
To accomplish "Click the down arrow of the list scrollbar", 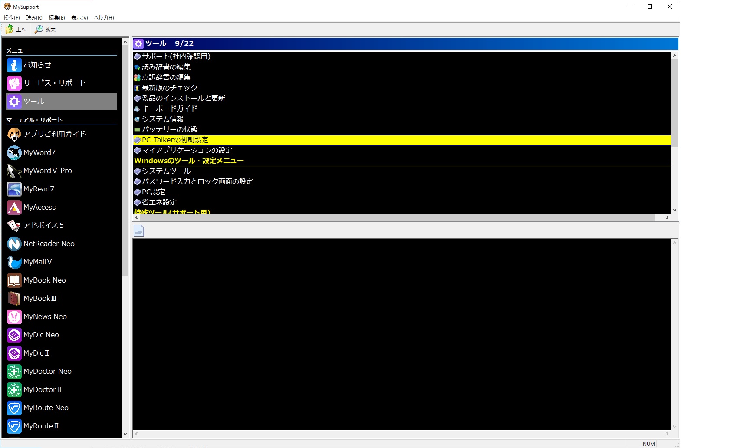I will tap(674, 210).
